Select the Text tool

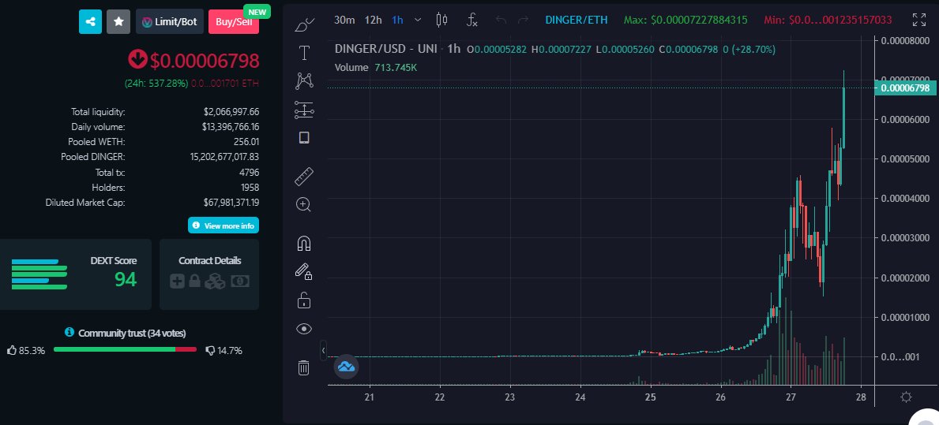coord(304,53)
